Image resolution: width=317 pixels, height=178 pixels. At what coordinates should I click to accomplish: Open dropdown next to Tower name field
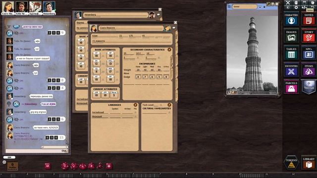pyautogui.click(x=260, y=6)
